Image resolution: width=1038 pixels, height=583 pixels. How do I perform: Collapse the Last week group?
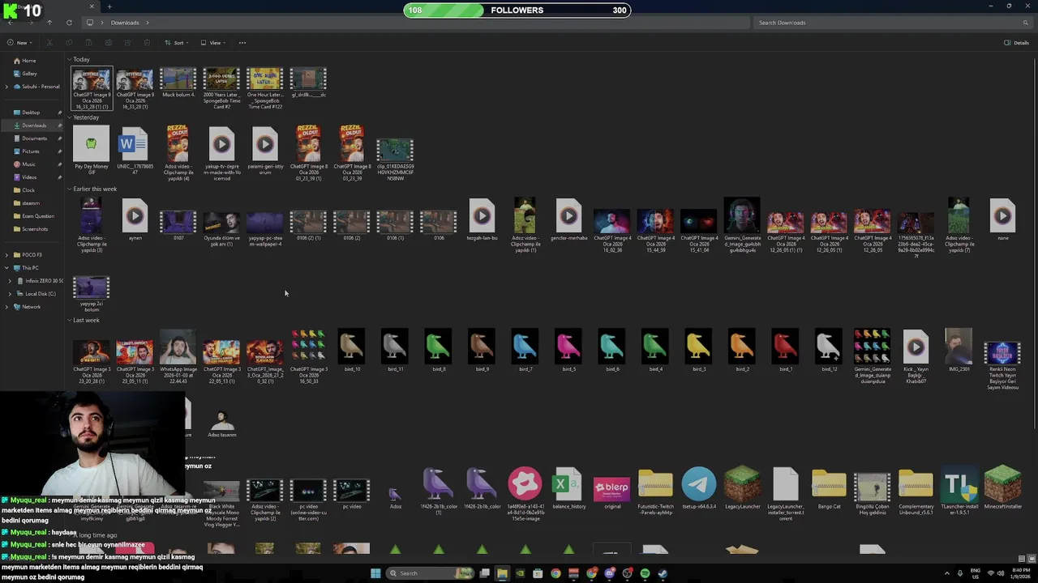click(x=69, y=321)
